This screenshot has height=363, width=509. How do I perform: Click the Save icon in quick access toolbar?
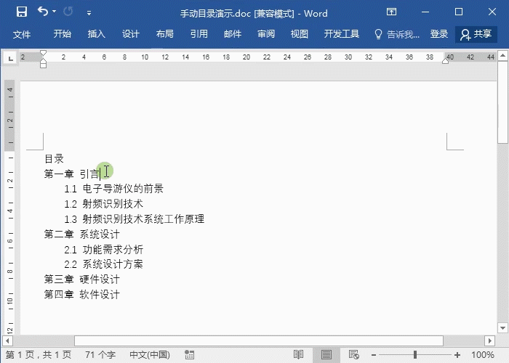coord(22,12)
